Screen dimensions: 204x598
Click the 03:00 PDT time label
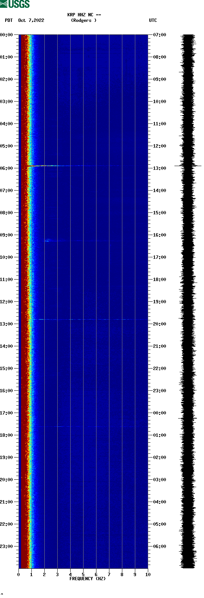point(7,102)
